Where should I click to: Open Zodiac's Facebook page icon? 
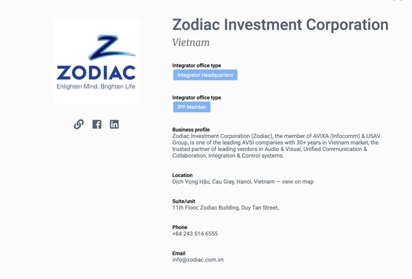97,124
